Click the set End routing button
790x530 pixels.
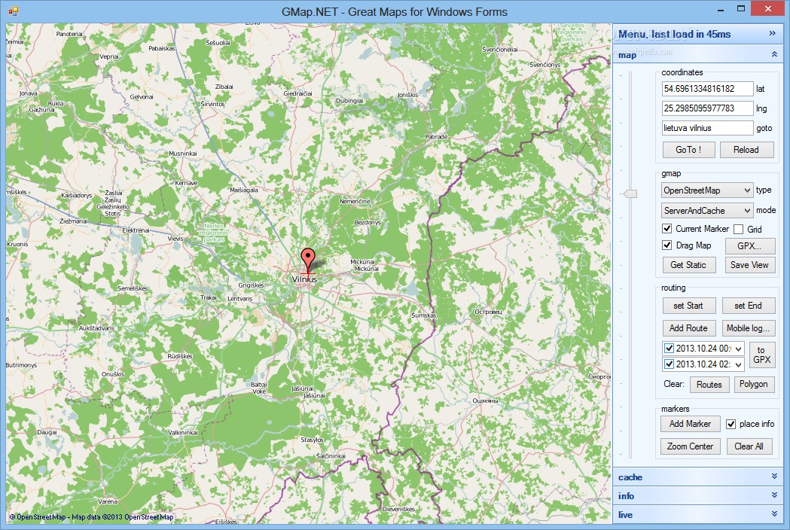pyautogui.click(x=748, y=306)
